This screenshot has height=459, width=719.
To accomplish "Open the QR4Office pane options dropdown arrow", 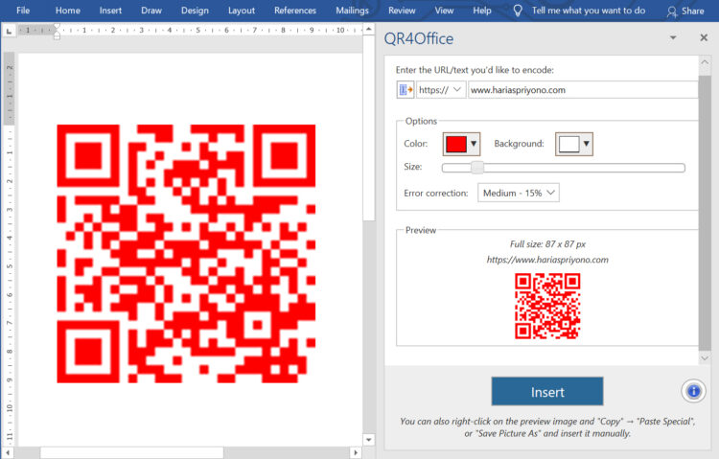I will click(673, 37).
